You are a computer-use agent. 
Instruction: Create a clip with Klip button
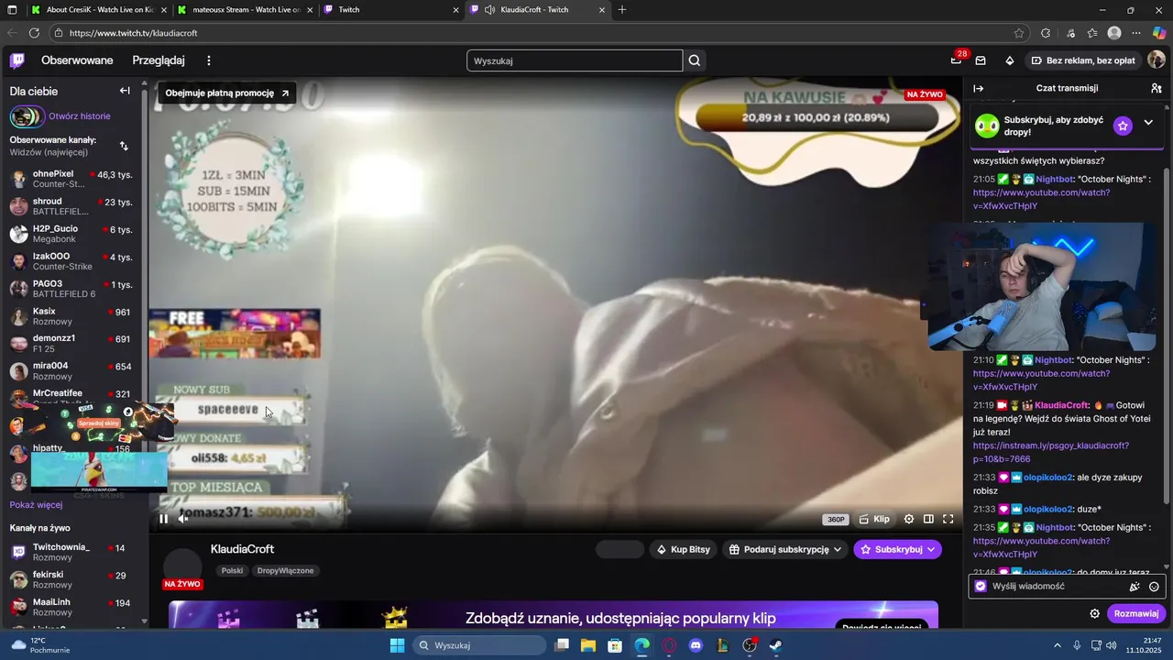pos(874,519)
